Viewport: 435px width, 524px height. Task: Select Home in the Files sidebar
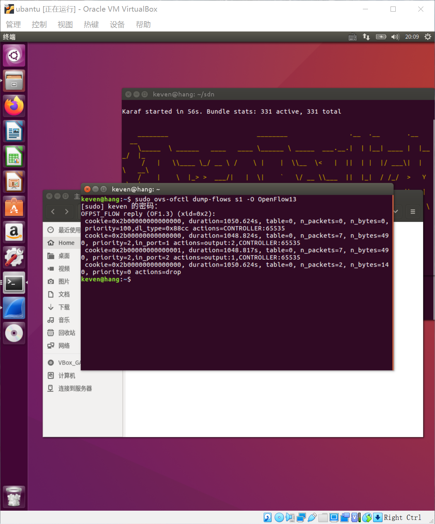click(x=62, y=243)
